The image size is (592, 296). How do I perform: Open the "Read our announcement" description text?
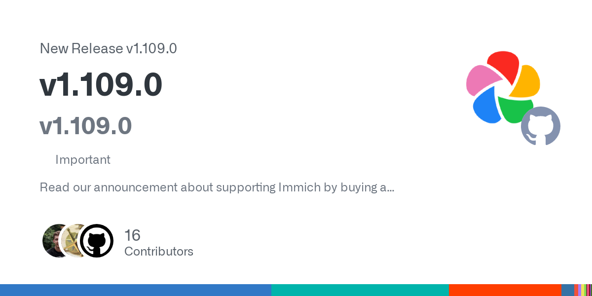[217, 187]
